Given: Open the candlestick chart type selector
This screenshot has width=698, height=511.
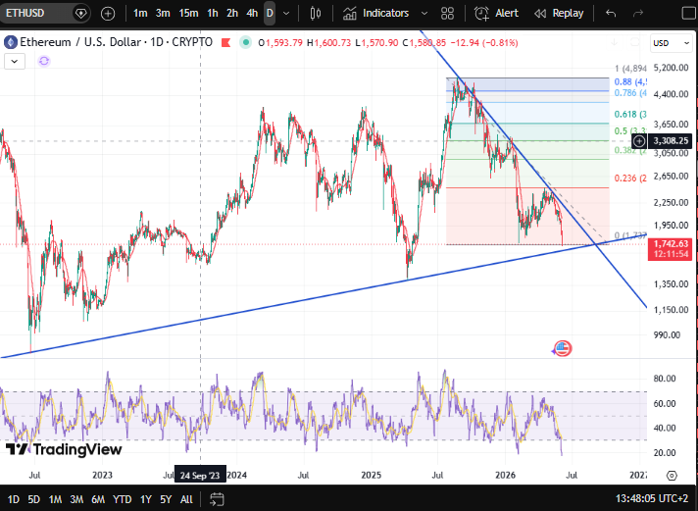Looking at the screenshot, I should tap(315, 14).
